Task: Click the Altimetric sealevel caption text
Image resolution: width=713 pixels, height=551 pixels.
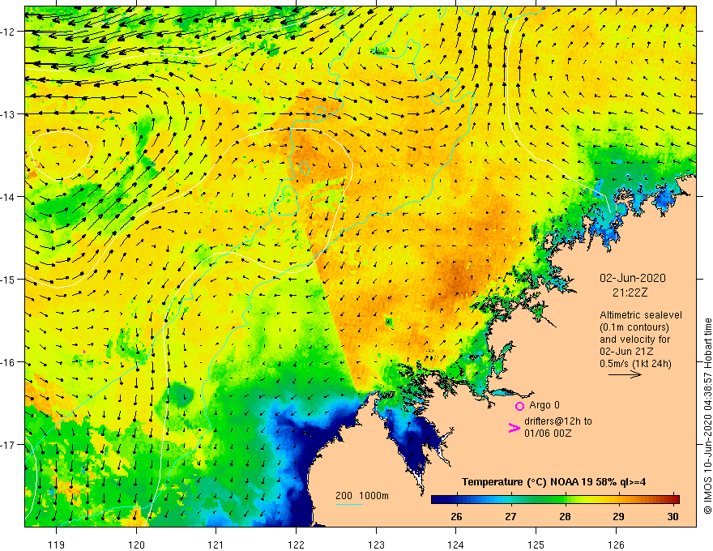Action: [x=641, y=315]
